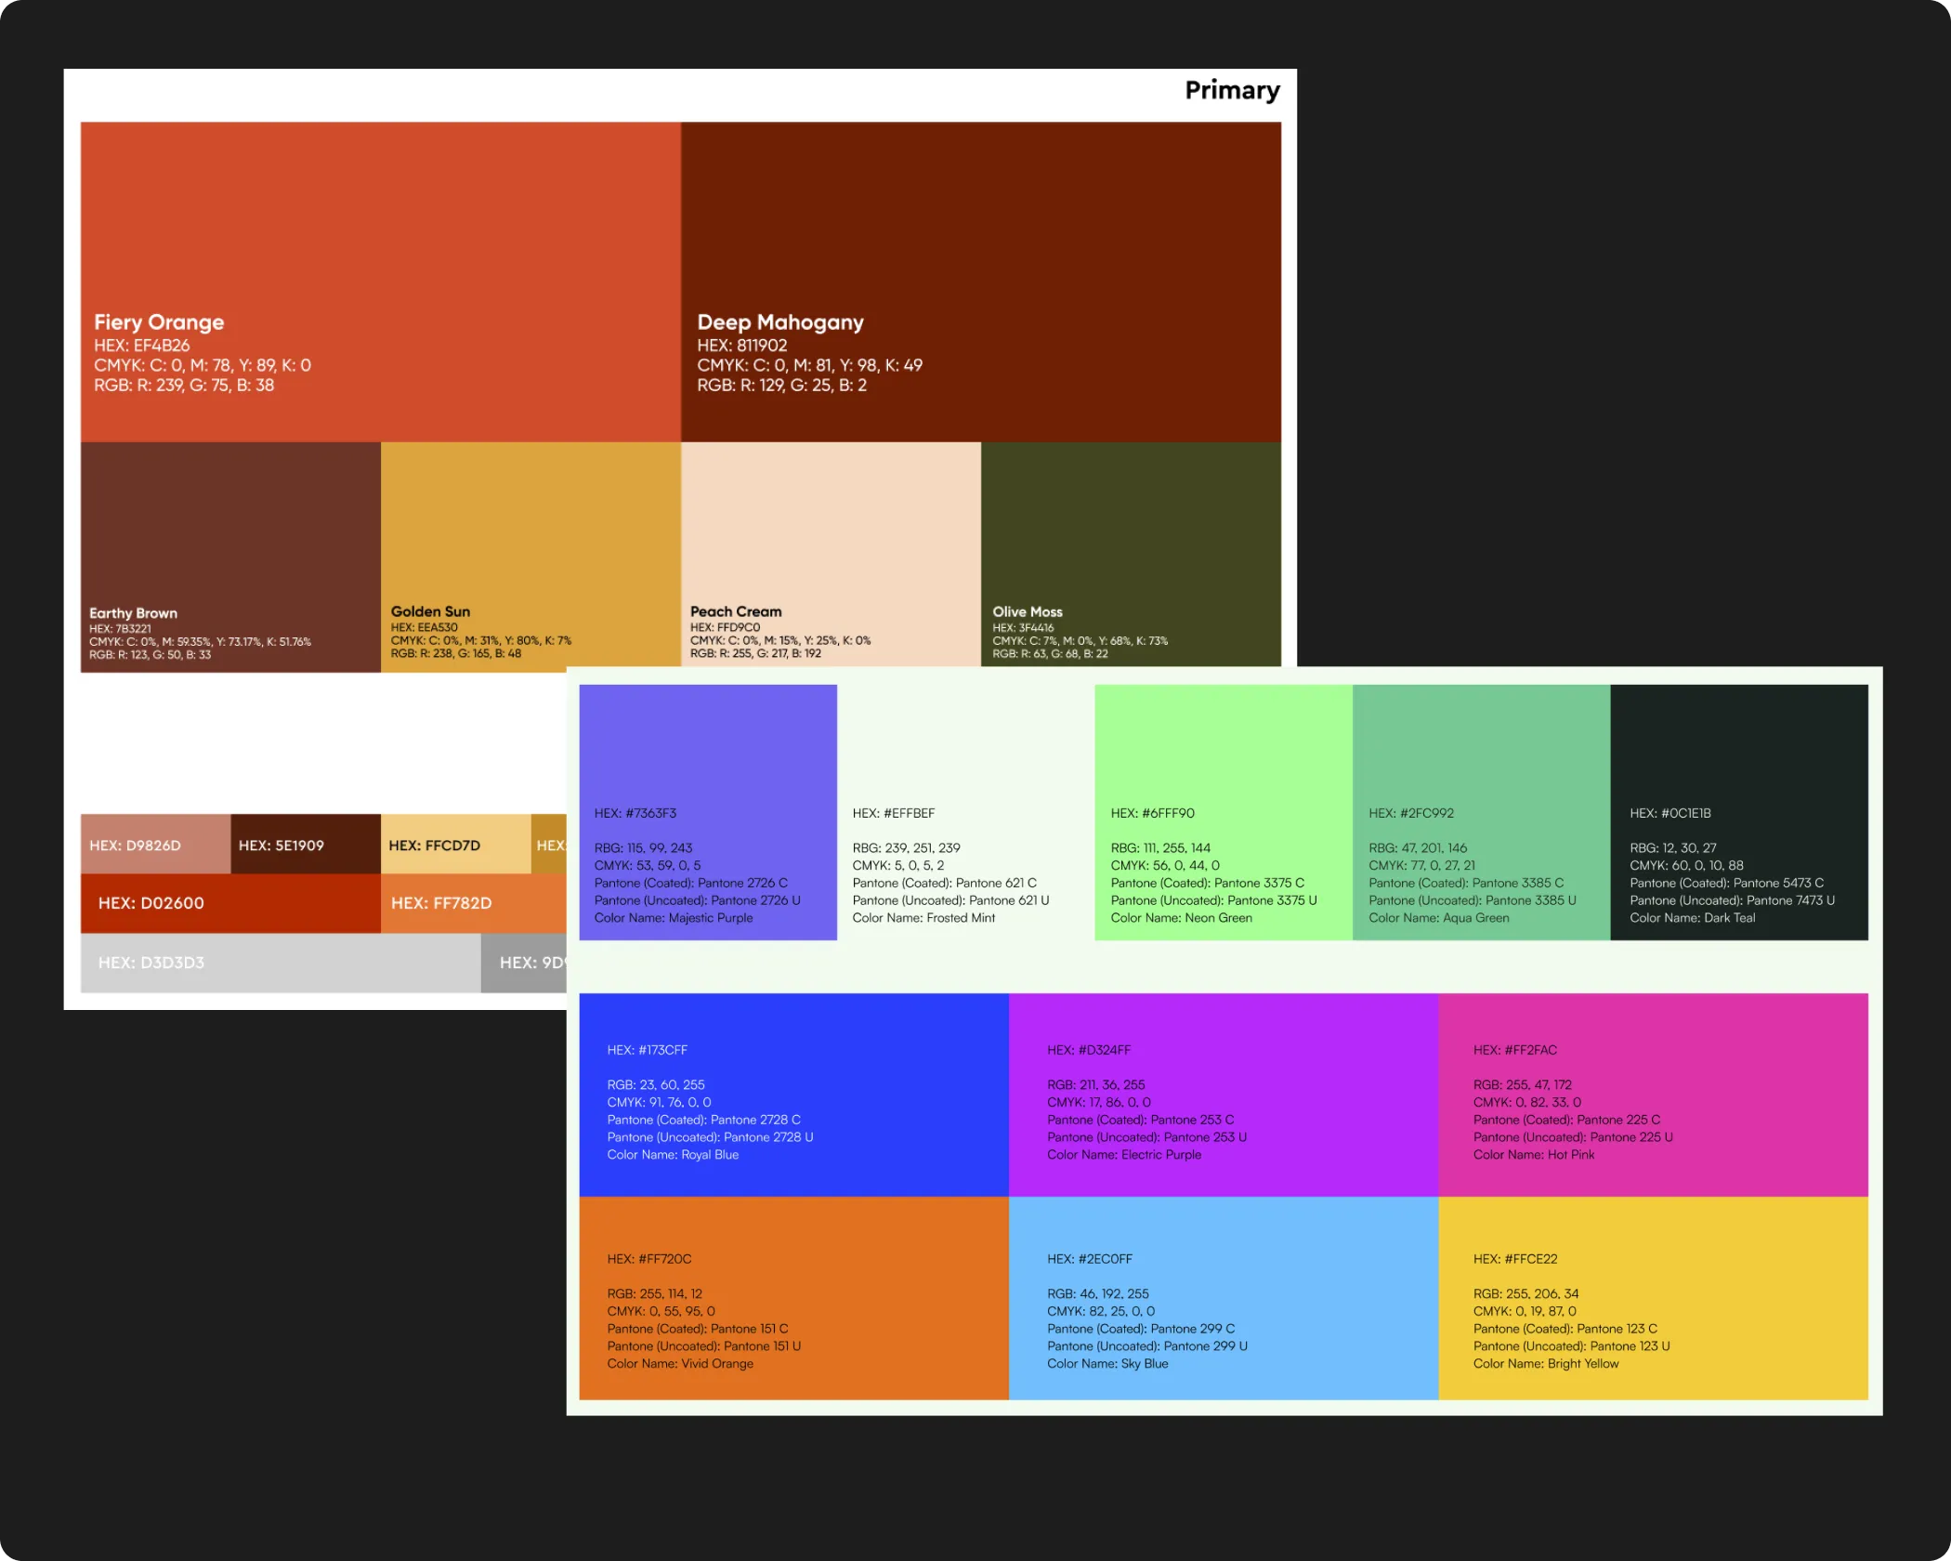This screenshot has height=1561, width=1951.
Task: Click the Electric Purple swatch
Action: [1223, 1095]
